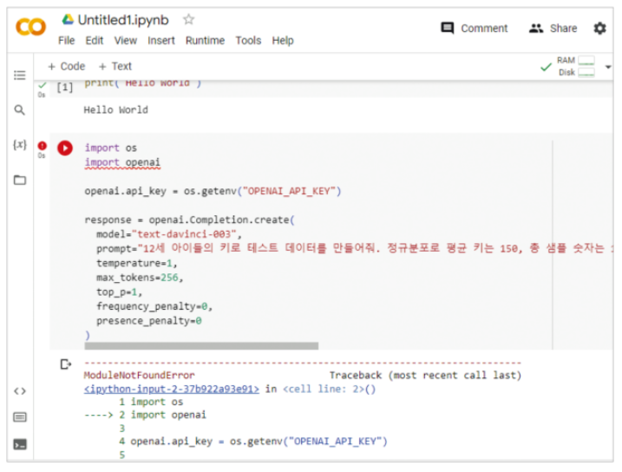The height and width of the screenshot is (472, 622).
Task: Click the red error indicator icon
Action: click(42, 146)
